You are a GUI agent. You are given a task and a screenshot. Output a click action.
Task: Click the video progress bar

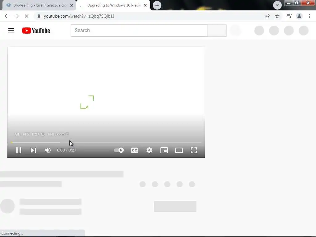pyautogui.click(x=106, y=142)
